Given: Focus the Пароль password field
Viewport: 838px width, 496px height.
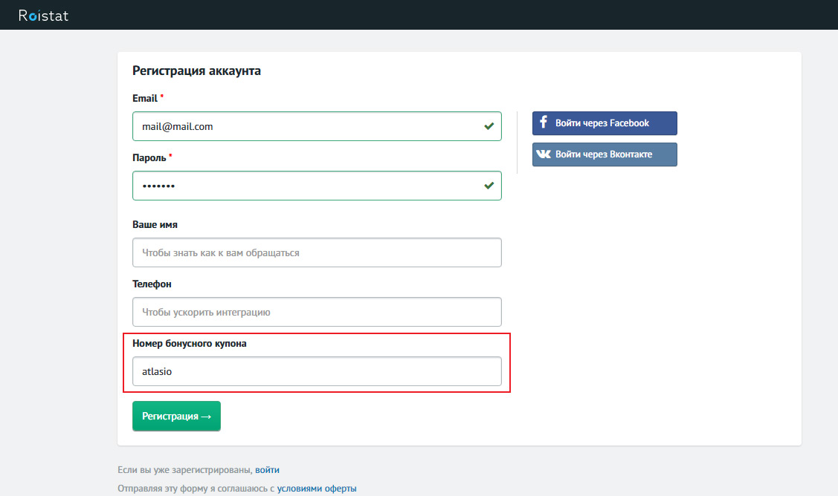Looking at the screenshot, I should click(305, 186).
